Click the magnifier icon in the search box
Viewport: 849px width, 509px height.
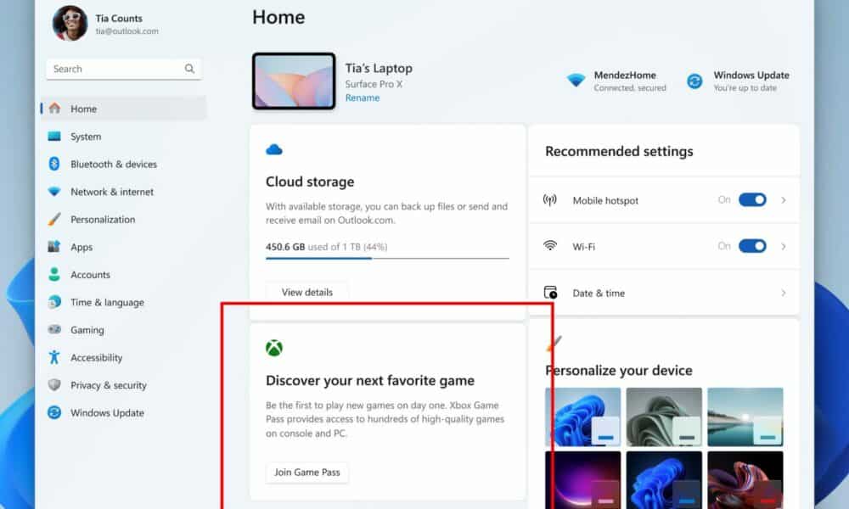pyautogui.click(x=189, y=69)
